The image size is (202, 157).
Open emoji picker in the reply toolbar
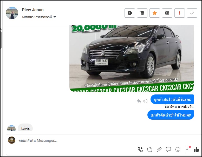click(x=178, y=149)
